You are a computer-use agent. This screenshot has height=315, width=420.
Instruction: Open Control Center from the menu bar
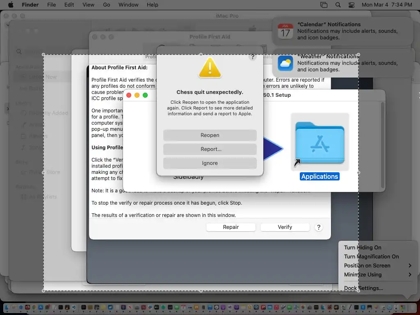pyautogui.click(x=352, y=5)
